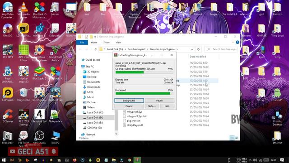Viewport: 289px width, 163px height.
Task: Click the current file progress bar
Action: coord(144,72)
